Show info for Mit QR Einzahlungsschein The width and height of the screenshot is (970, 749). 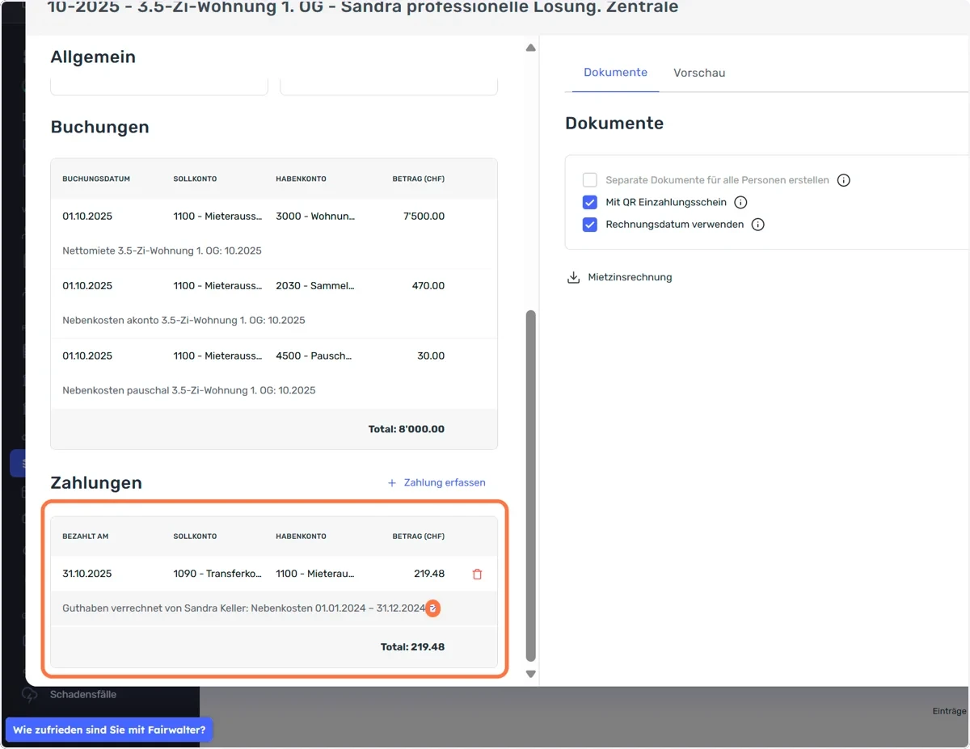[740, 202]
